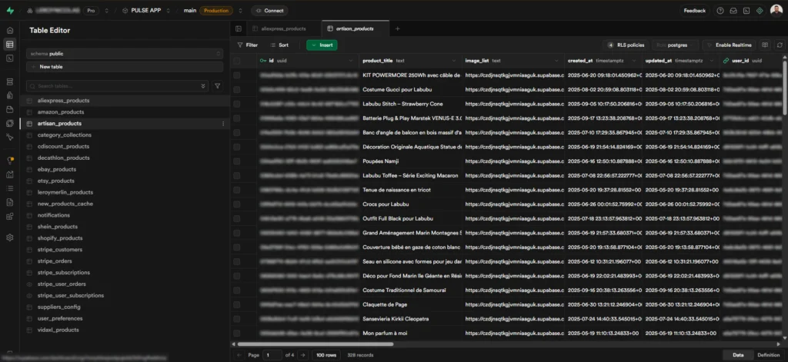The image size is (788, 362).
Task: Switch to the Definition view tab
Action: 769,355
